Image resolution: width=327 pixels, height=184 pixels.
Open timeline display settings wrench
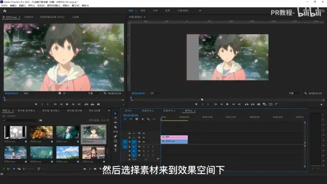(148, 119)
